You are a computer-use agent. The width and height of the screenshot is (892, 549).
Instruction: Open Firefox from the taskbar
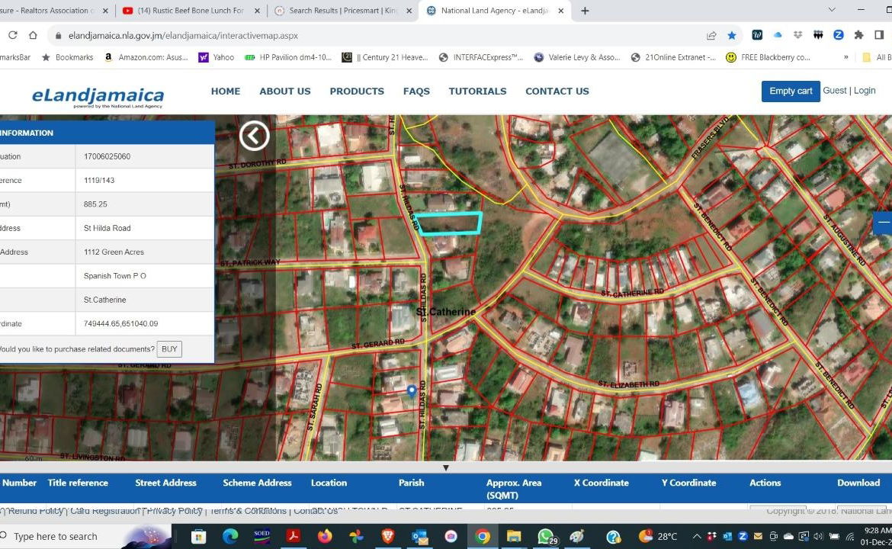coord(325,536)
